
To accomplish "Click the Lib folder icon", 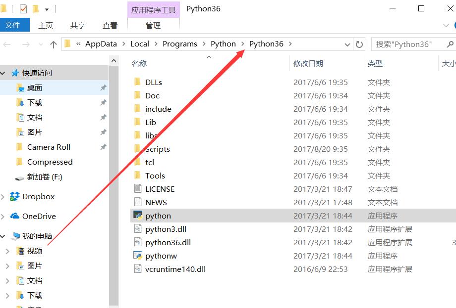I will click(138, 122).
